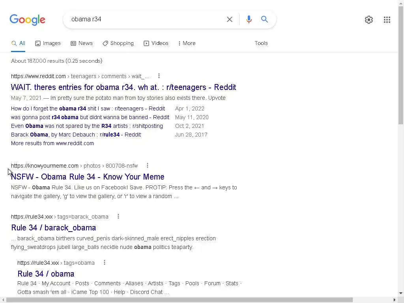Open 'WAIT. theres entries' Reddit result
Image resolution: width=404 pixels, height=303 pixels.
pos(123,87)
